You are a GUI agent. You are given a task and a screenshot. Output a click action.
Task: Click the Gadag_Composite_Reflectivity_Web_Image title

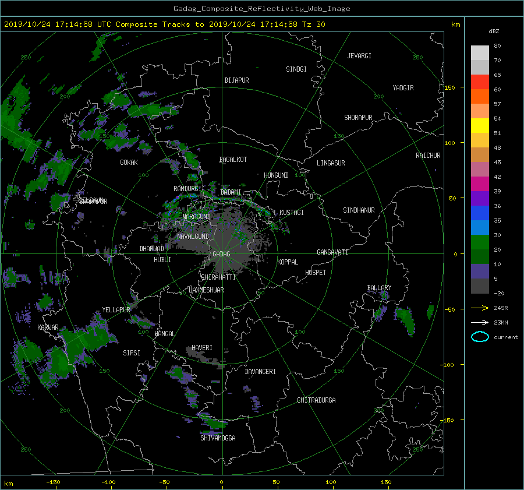pyautogui.click(x=261, y=9)
